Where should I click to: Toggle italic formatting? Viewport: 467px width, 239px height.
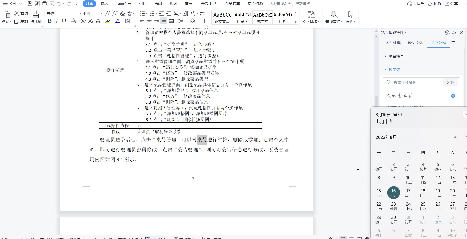coord(57,21)
